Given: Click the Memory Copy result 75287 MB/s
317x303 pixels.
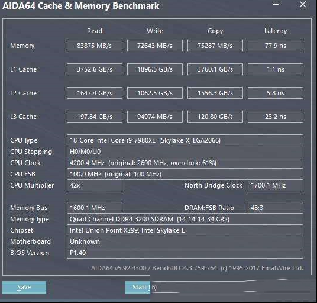Looking at the screenshot, I should tap(215, 46).
